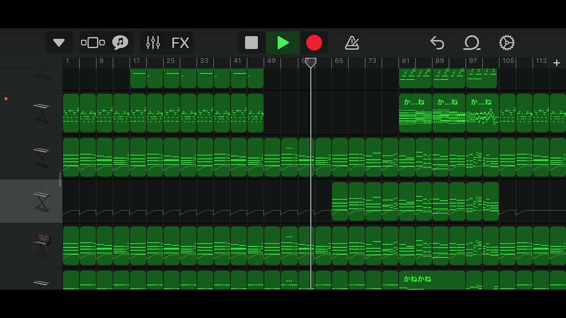This screenshot has width=566, height=318.
Task: Tap ruler at bar 73
Action: pos(372,61)
